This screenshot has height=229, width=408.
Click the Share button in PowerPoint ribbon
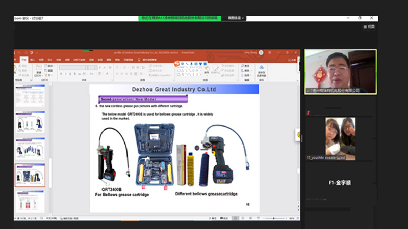(x=292, y=60)
